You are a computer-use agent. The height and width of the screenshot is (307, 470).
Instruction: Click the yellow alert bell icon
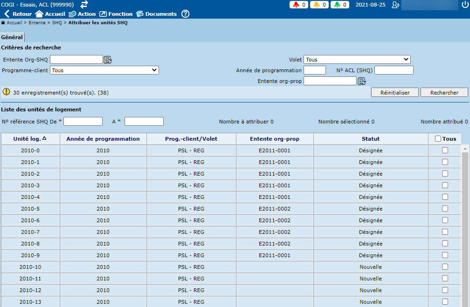[x=317, y=5]
